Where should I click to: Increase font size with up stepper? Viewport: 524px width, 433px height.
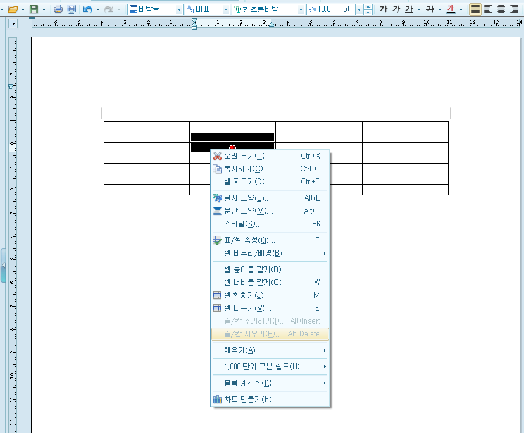tap(368, 6)
